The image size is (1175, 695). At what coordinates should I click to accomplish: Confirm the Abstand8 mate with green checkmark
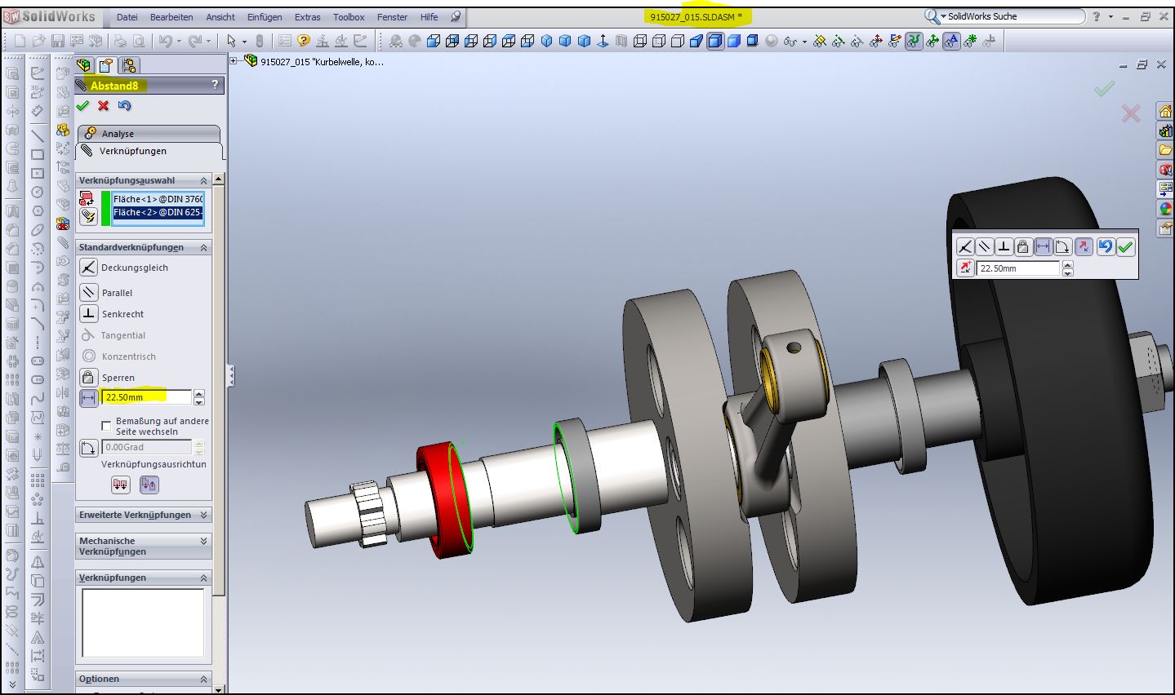pos(82,105)
